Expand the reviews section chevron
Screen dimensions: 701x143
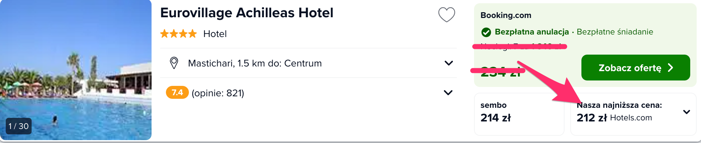448,93
